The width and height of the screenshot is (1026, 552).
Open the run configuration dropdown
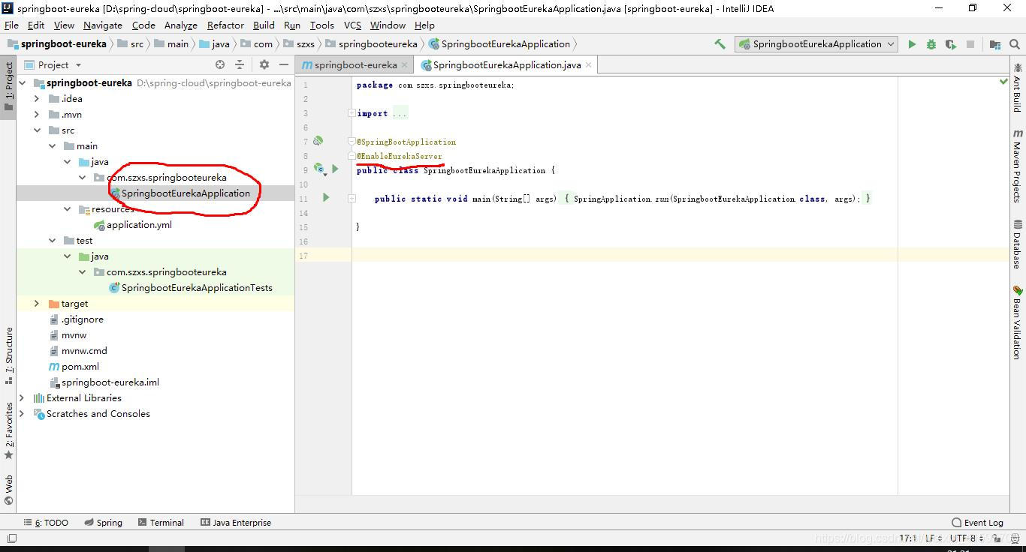pyautogui.click(x=817, y=44)
